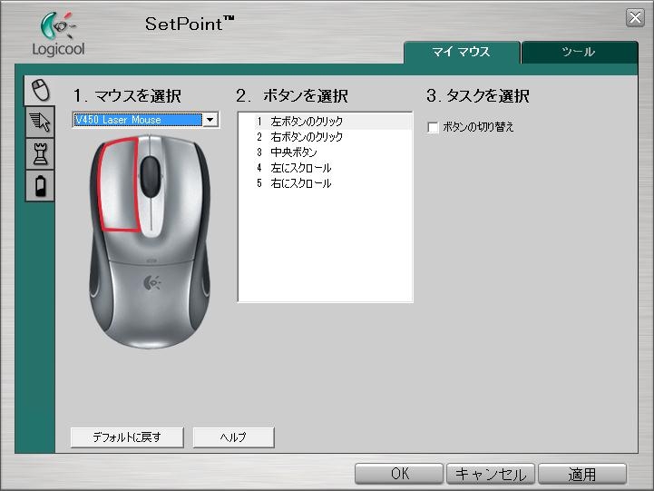Switch to the ツール tab
The image size is (654, 491).
(579, 52)
